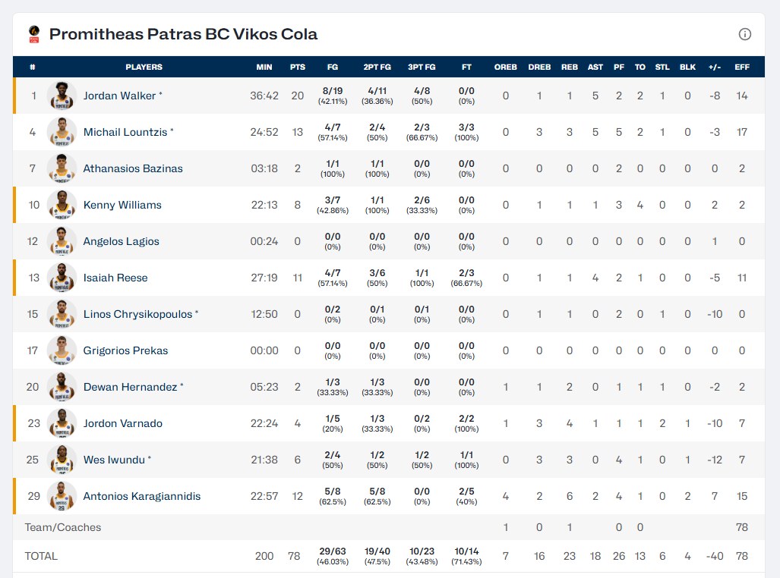Open Isaiah Reese player page
Screen dimensions: 780x578
point(115,278)
